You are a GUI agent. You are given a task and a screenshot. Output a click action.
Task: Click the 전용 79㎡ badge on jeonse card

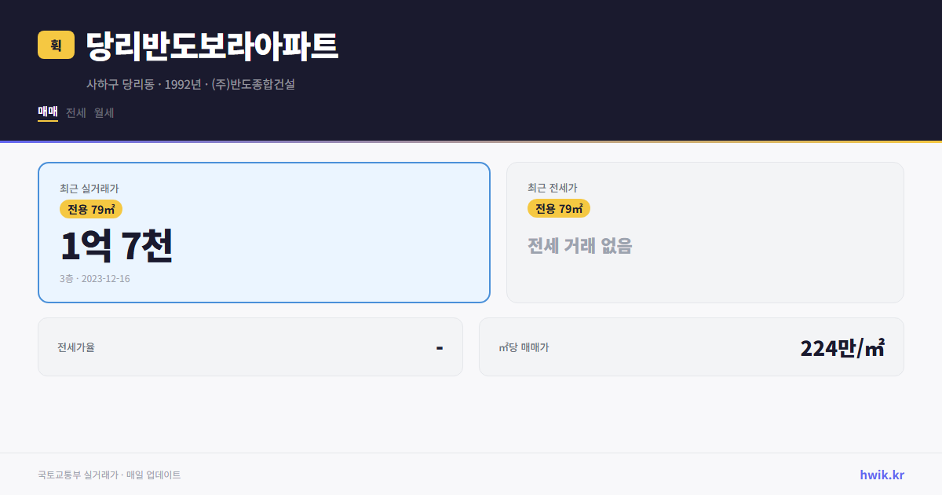coord(559,208)
